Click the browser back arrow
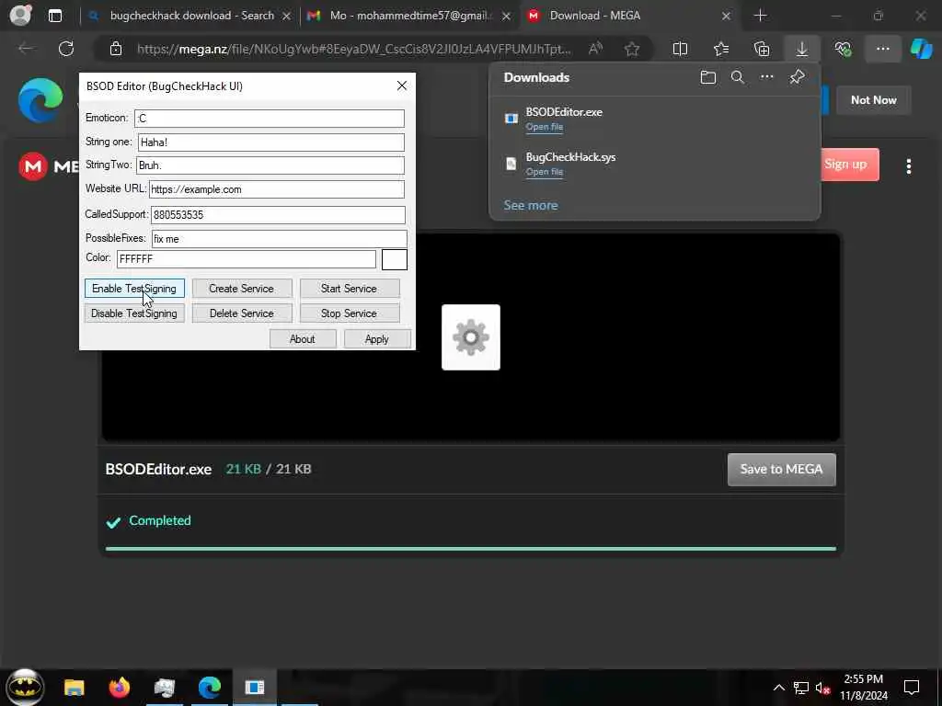This screenshot has height=706, width=942. click(26, 49)
